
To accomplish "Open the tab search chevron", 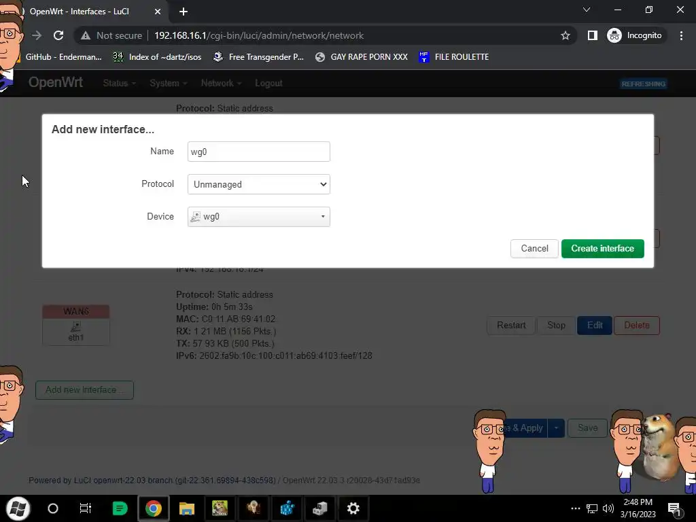I will pyautogui.click(x=587, y=10).
